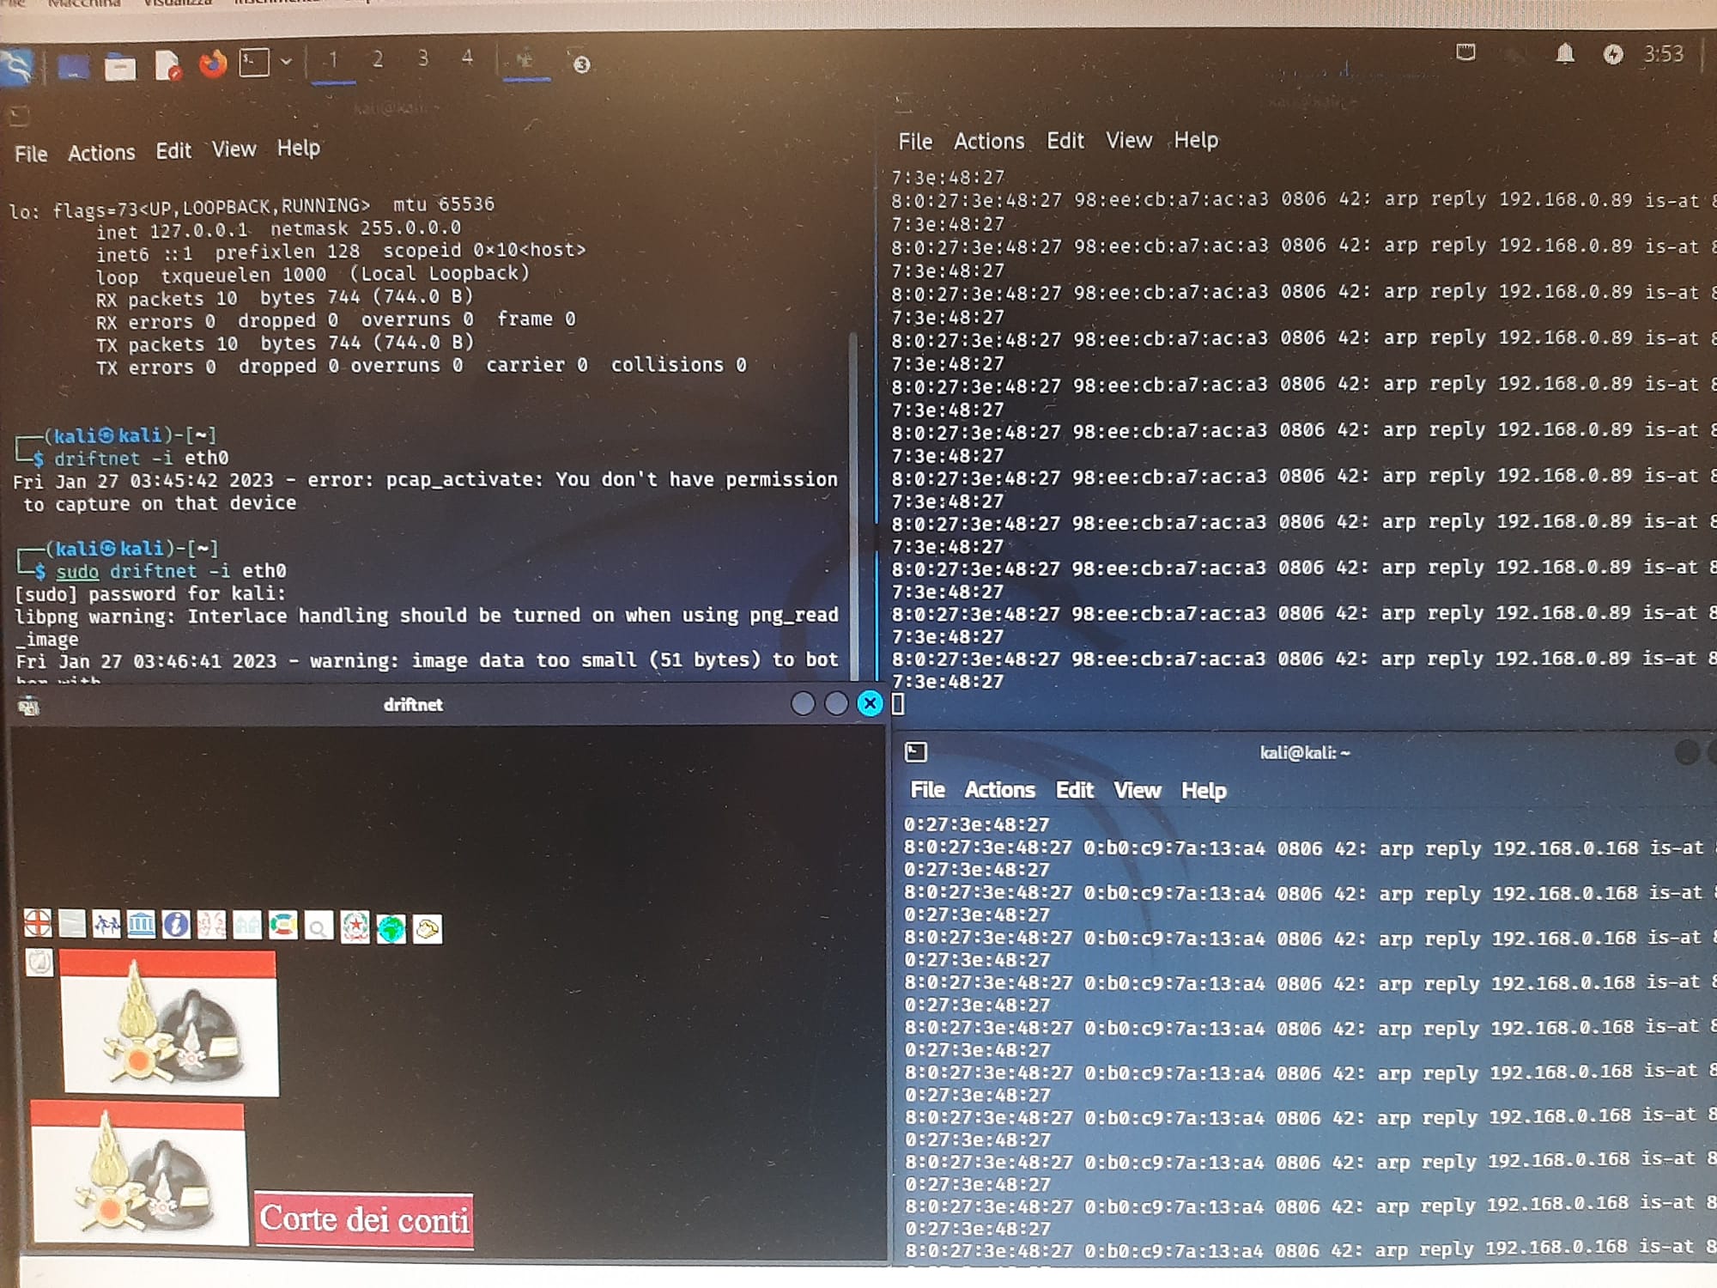Open Help menu in bottom-right terminal

pyautogui.click(x=1203, y=791)
